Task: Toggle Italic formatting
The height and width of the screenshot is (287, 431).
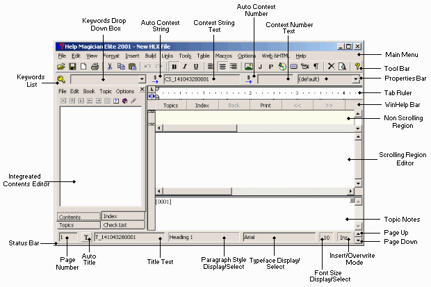Action: tap(185, 67)
